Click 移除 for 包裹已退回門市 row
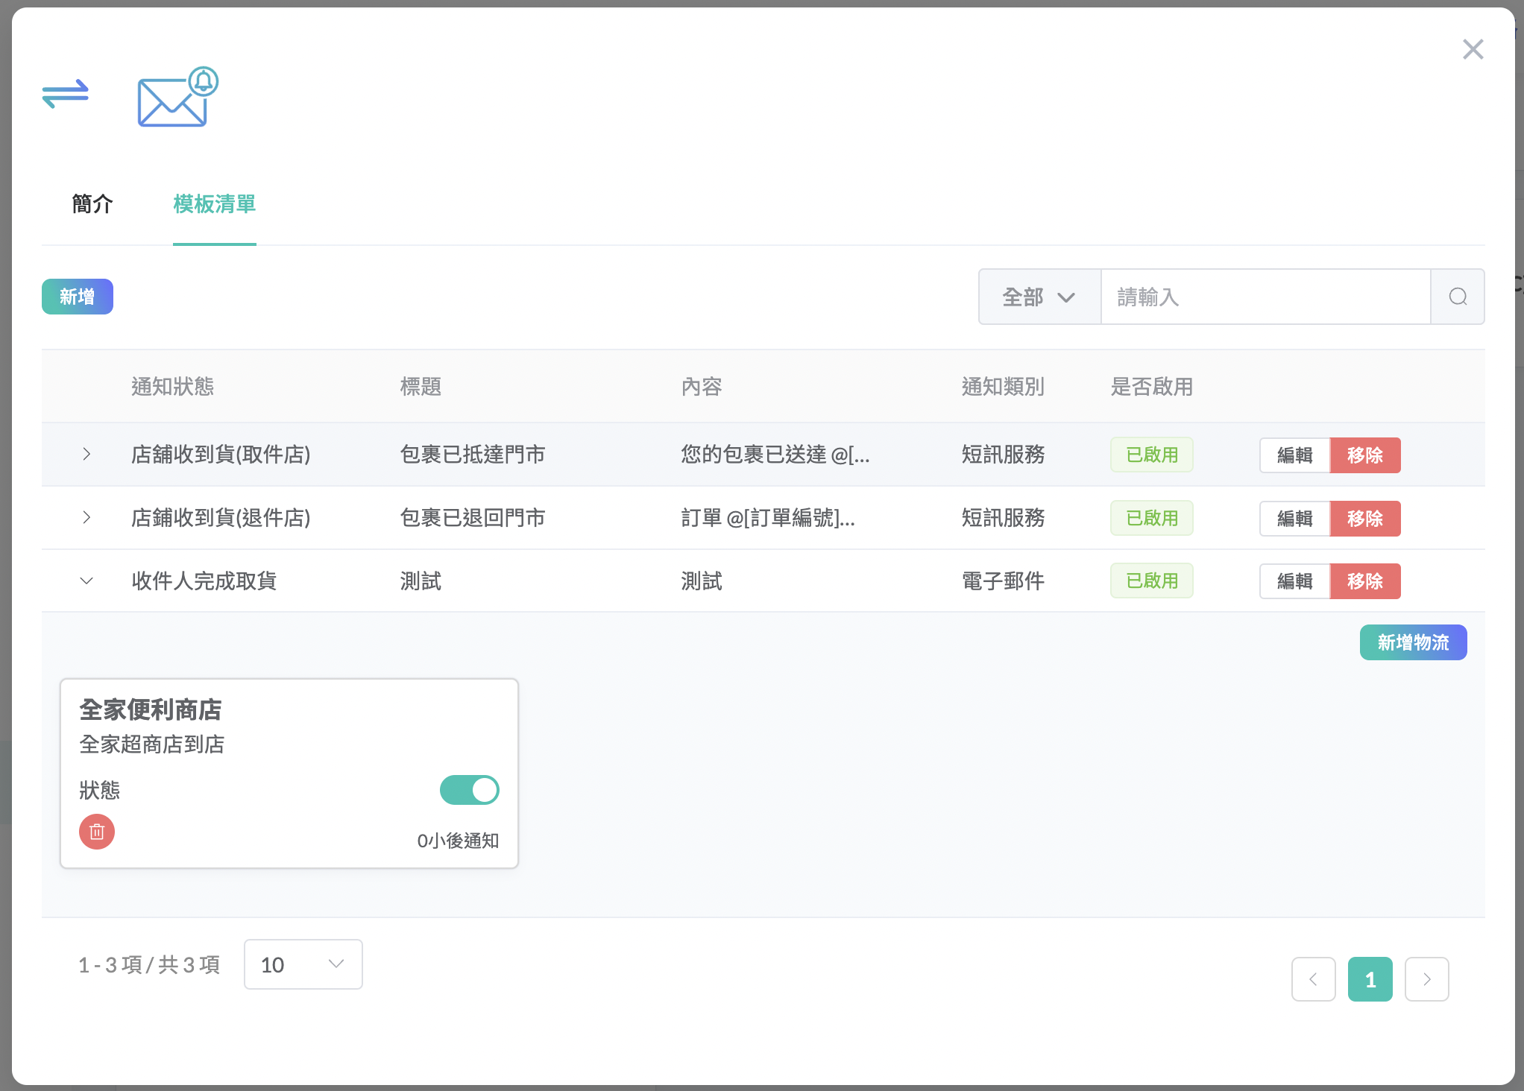 1364,519
